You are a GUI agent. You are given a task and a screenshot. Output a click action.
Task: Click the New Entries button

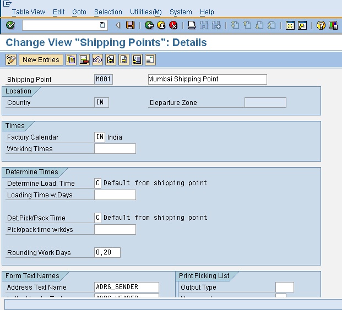(41, 60)
